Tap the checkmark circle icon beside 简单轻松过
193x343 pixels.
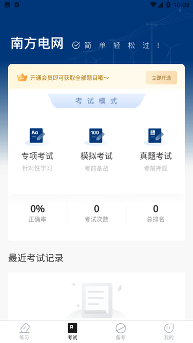[x=76, y=45]
